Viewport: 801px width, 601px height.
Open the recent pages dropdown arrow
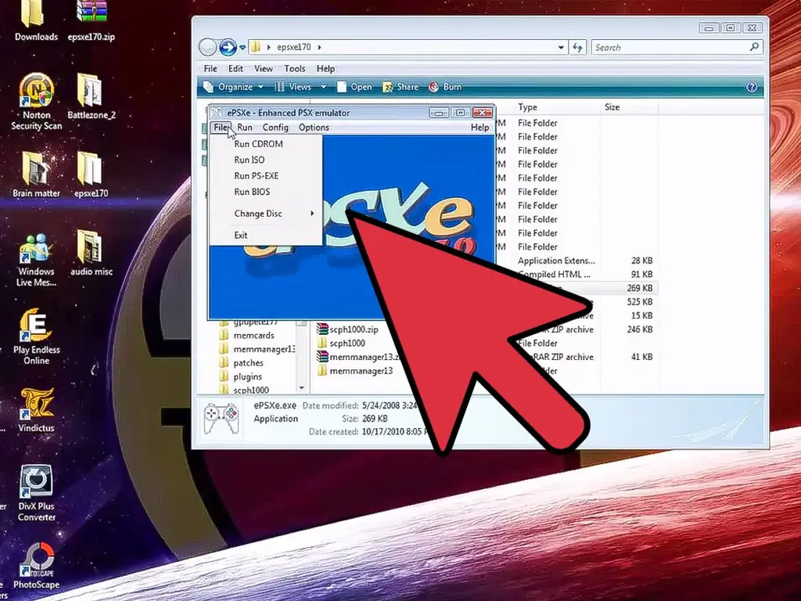click(x=242, y=48)
